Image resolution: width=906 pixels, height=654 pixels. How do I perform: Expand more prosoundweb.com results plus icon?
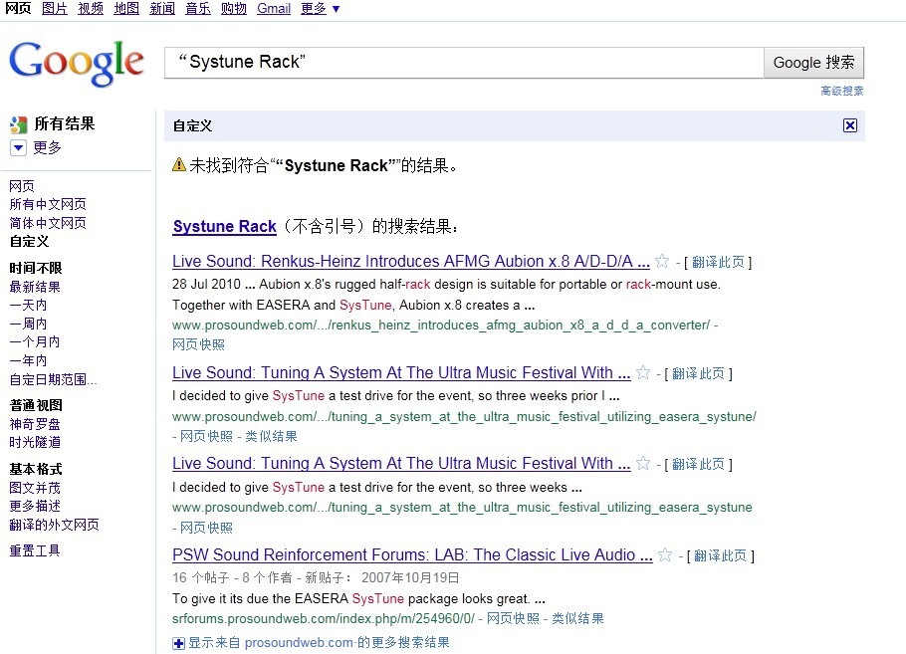[x=178, y=643]
